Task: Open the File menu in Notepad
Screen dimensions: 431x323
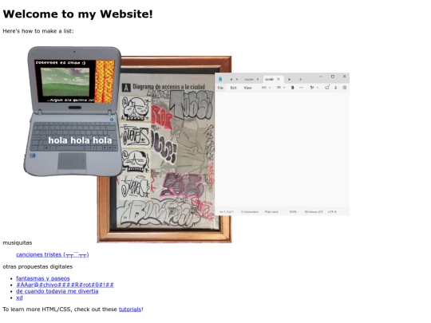Action: (220, 88)
